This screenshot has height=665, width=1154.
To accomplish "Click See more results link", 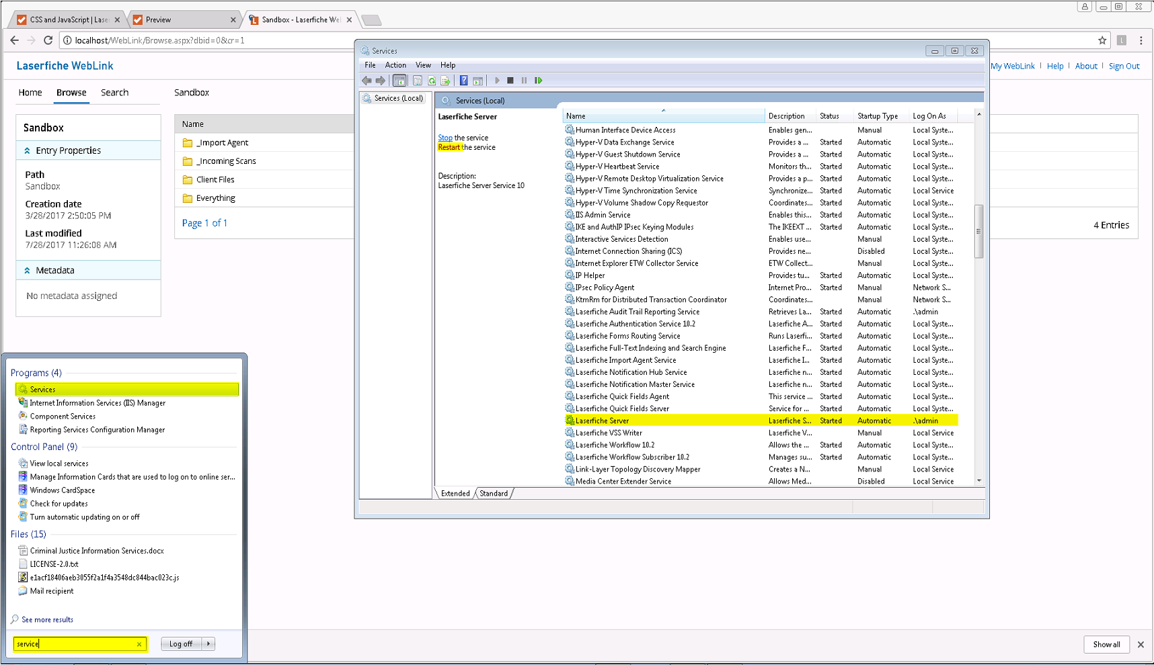I will pos(47,619).
